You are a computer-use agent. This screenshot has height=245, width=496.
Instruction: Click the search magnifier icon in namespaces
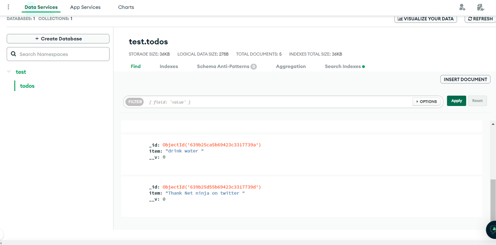click(x=14, y=54)
